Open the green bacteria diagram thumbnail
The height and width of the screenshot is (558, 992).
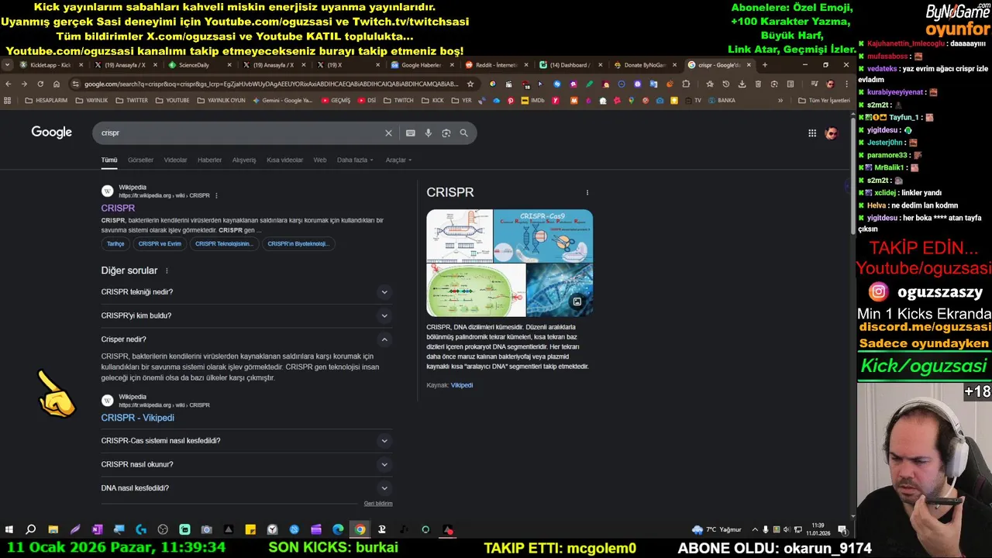(x=476, y=290)
